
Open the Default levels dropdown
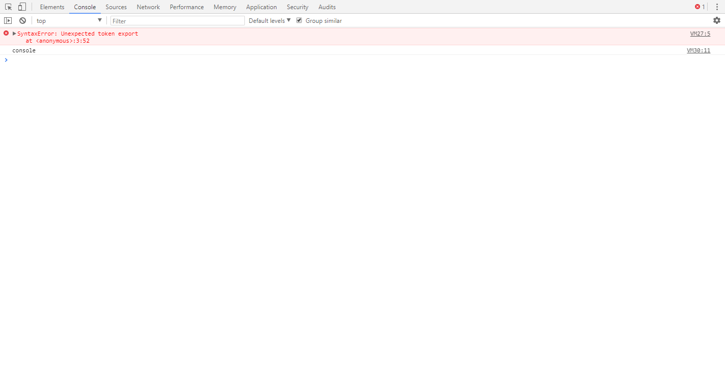click(x=270, y=20)
